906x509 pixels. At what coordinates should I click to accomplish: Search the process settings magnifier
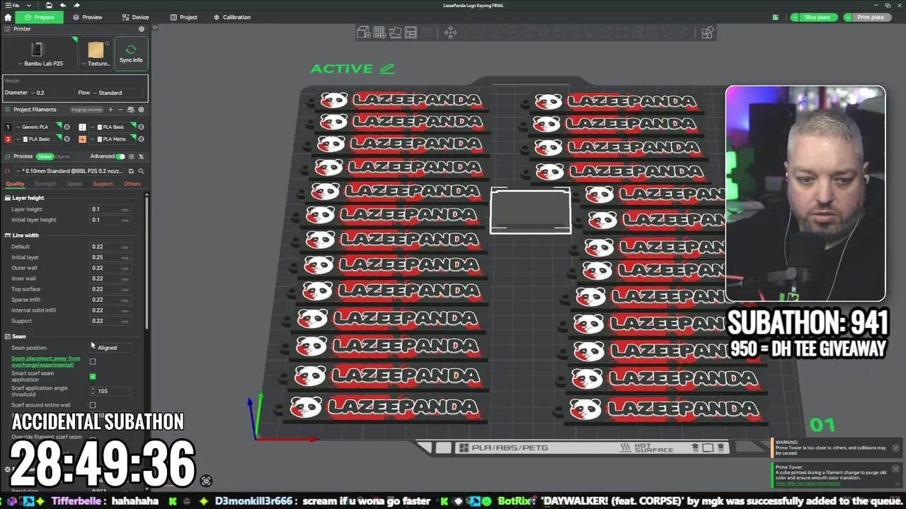pyautogui.click(x=141, y=171)
